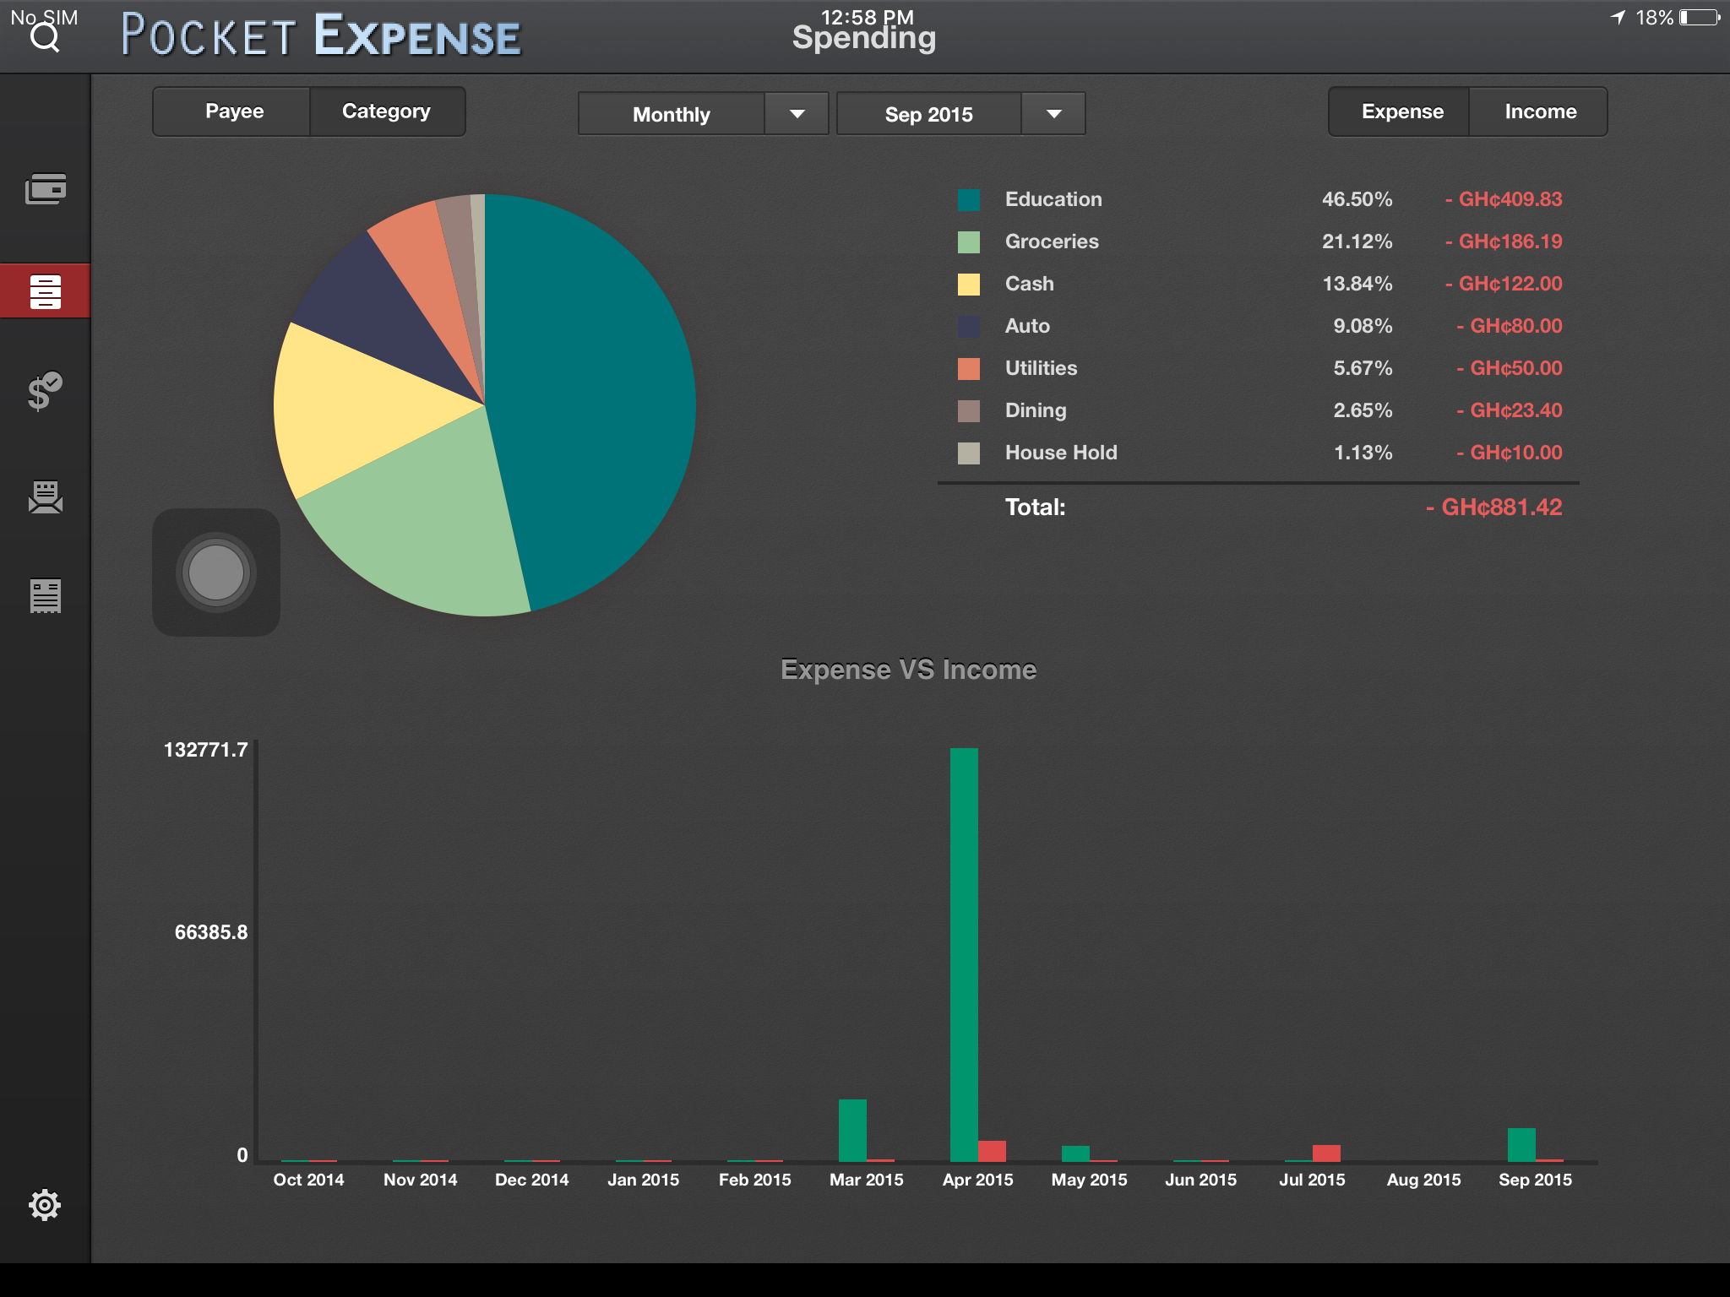Tap the Mar 2015 green income bar
Image resolution: width=1730 pixels, height=1297 pixels.
click(852, 1131)
